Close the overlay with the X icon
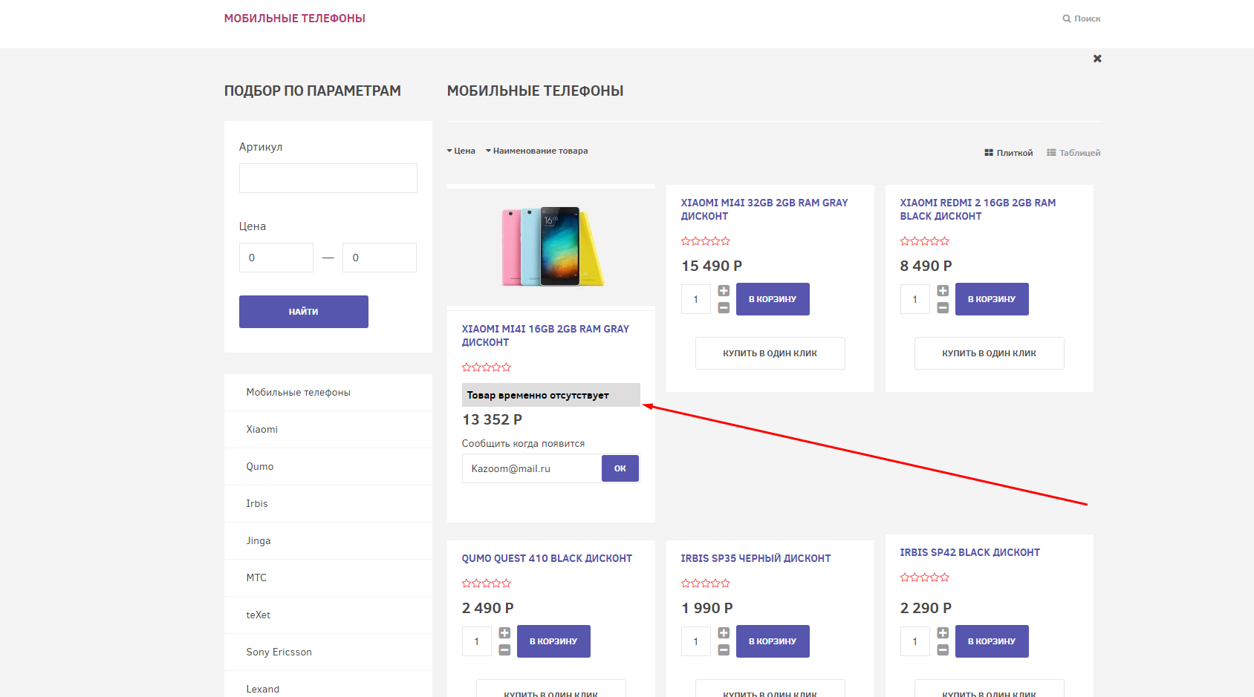This screenshot has height=697, width=1254. (x=1097, y=59)
